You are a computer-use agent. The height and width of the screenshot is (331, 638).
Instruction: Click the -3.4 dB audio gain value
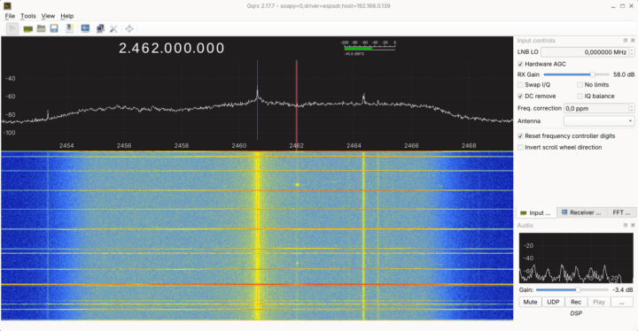tap(623, 290)
